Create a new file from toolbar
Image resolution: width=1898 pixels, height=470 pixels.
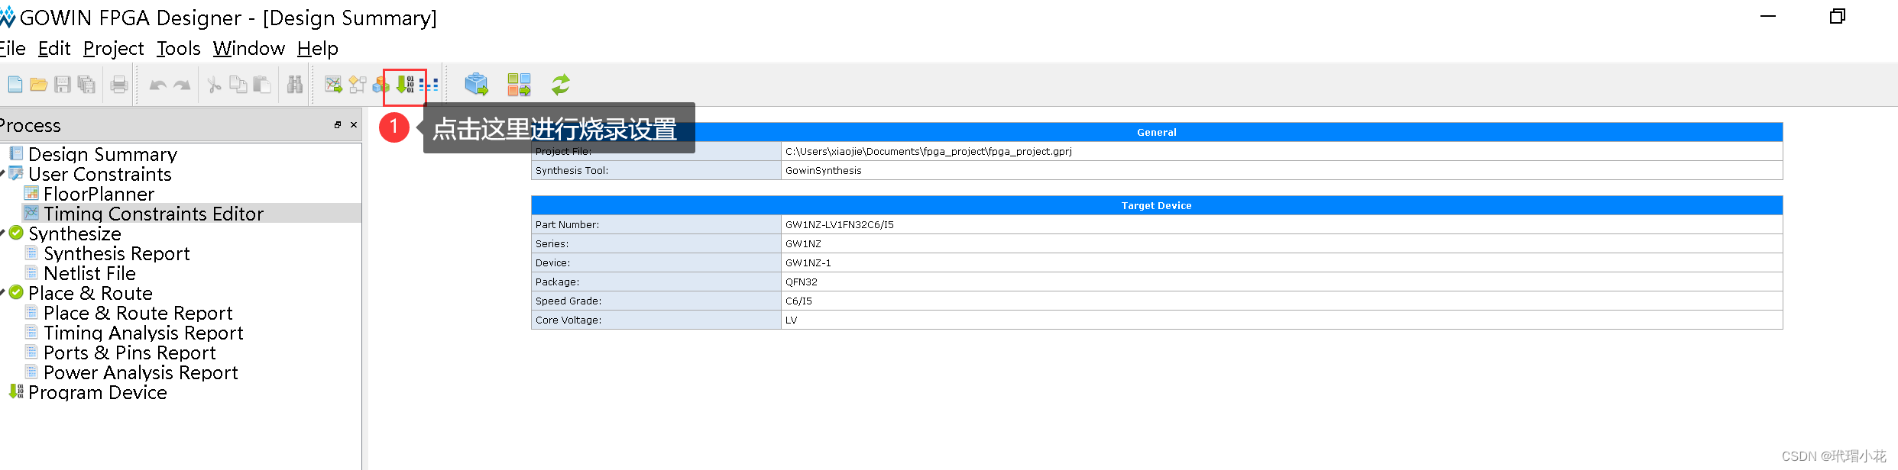point(15,85)
